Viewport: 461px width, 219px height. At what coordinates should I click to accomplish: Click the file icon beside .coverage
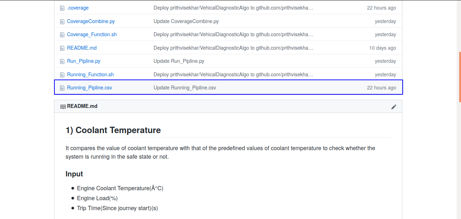62,8
